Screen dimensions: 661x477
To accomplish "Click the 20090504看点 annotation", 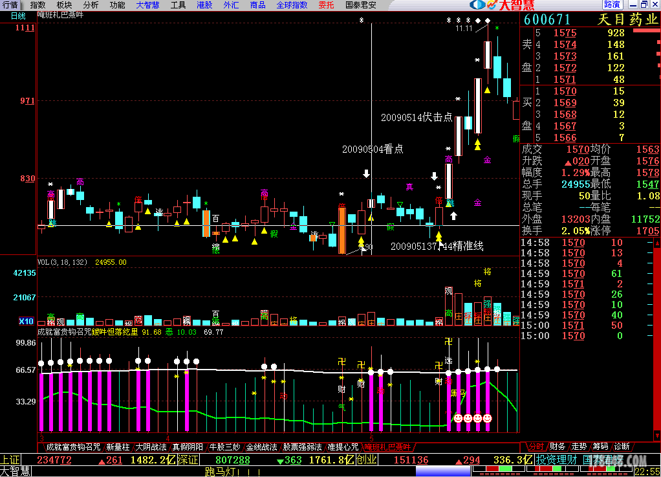I will (373, 149).
